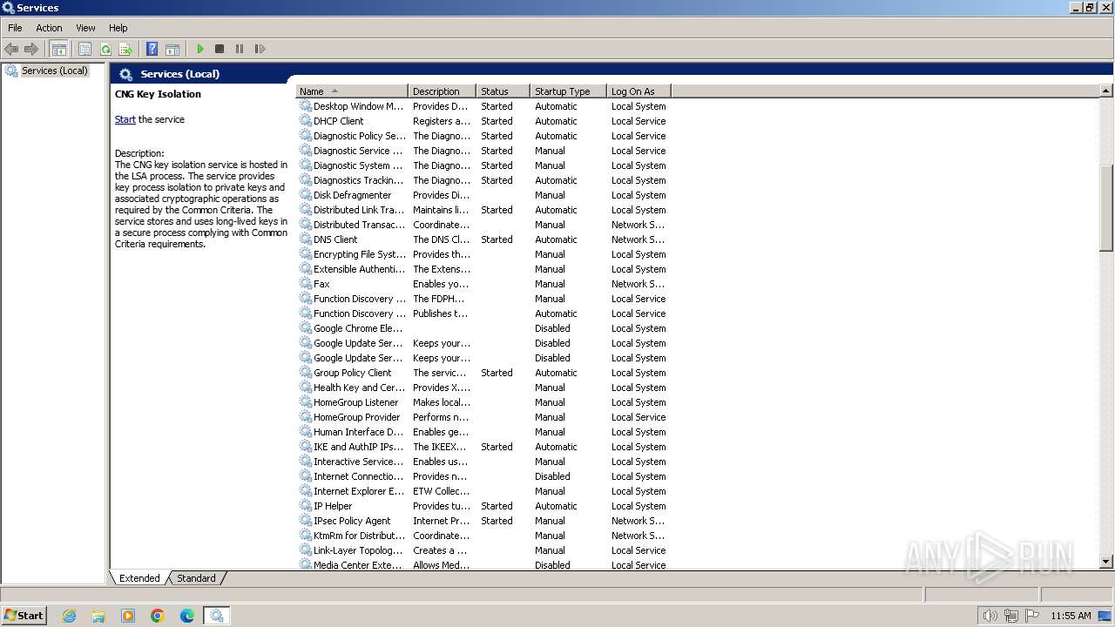Select the IP Helper service
Screen dimensions: 1115x627
click(483, 506)
